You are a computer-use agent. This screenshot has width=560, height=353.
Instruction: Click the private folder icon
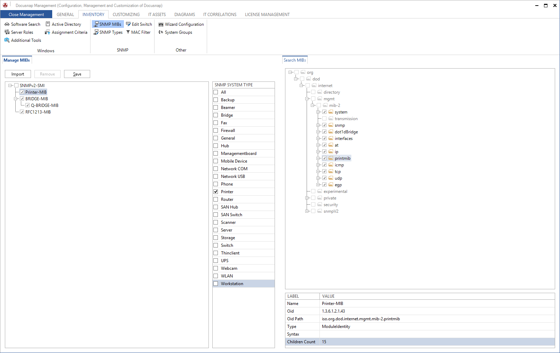point(320,198)
